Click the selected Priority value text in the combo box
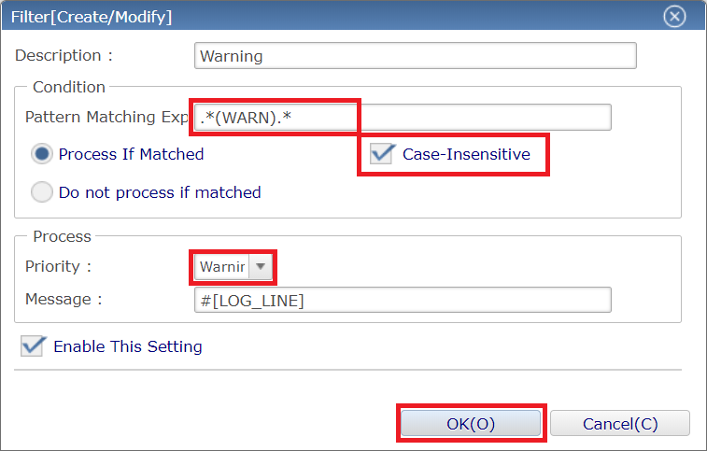 pyautogui.click(x=222, y=267)
